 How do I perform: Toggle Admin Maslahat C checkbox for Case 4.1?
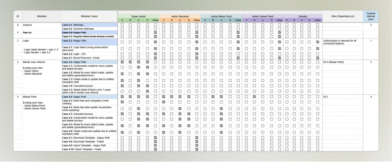[164, 102]
